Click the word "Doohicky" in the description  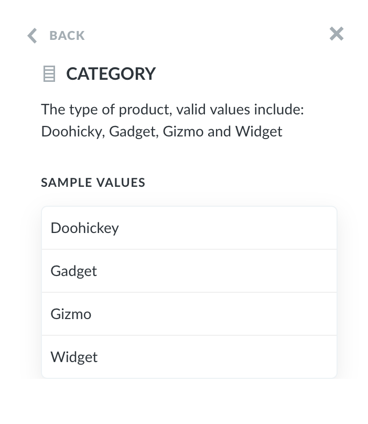(73, 131)
